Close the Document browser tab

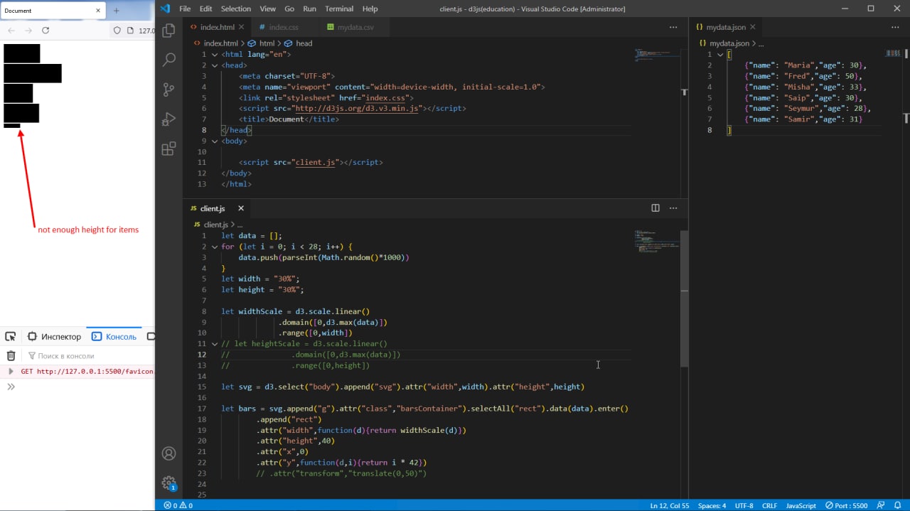(x=97, y=11)
